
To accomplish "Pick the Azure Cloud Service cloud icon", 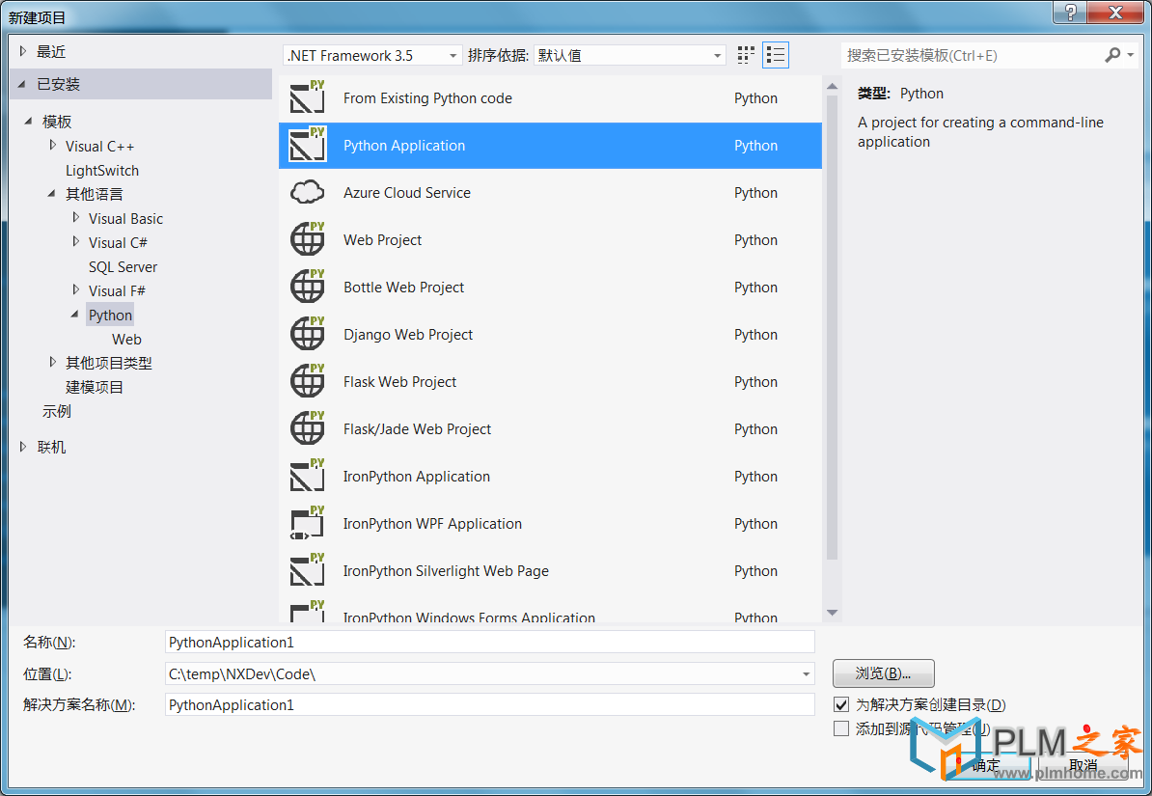I will coord(307,193).
